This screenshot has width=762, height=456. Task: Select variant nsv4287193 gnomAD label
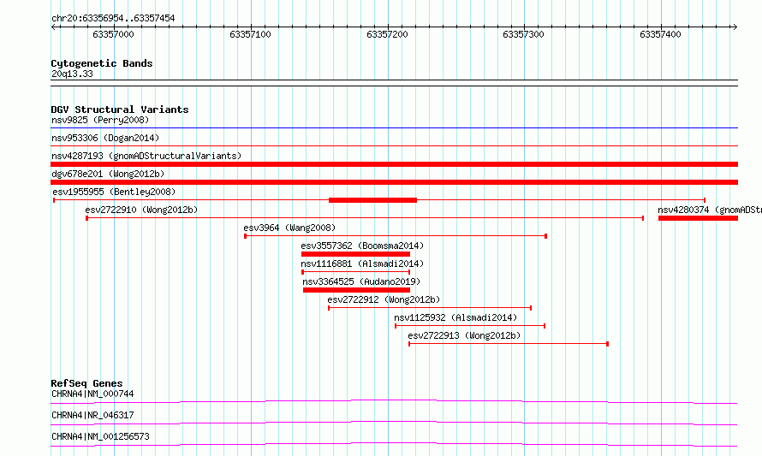coord(146,156)
